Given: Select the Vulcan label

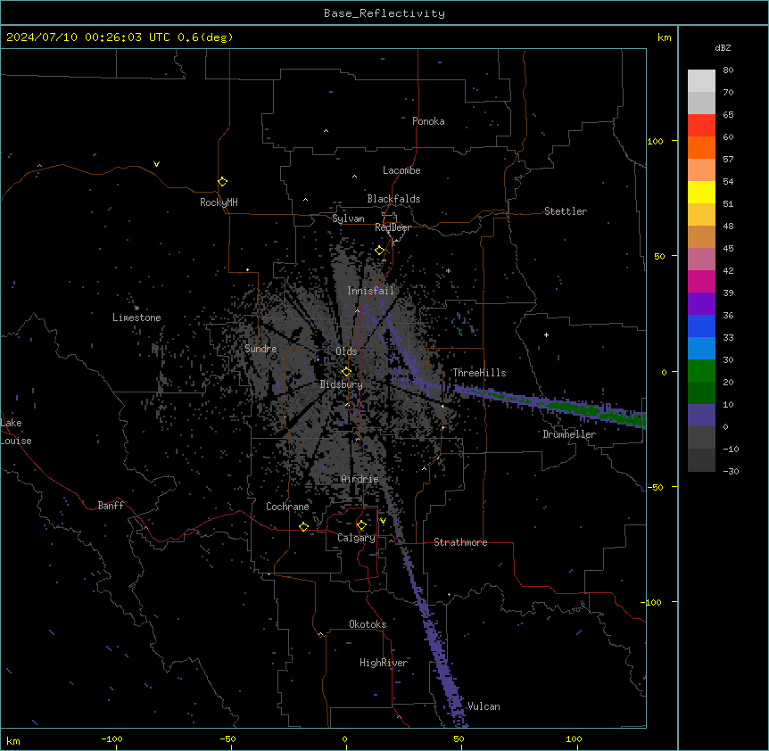Looking at the screenshot, I should (x=484, y=706).
